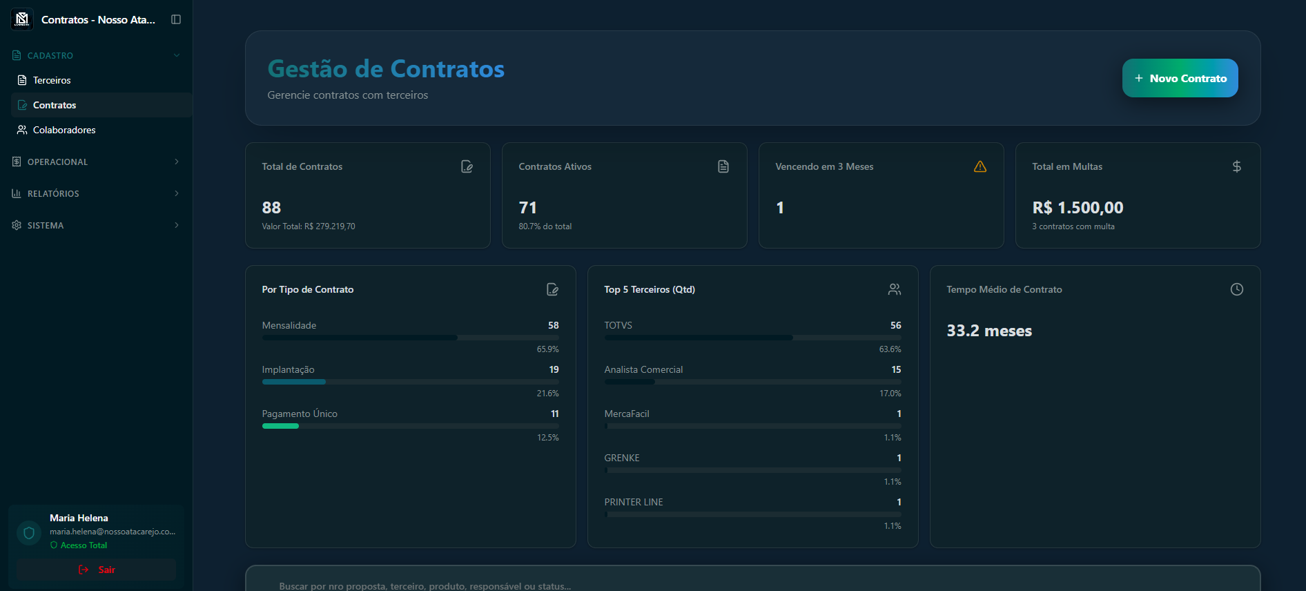The width and height of the screenshot is (1306, 591).
Task: Click the shield avatar icon for Maria Helena
Action: (29, 533)
